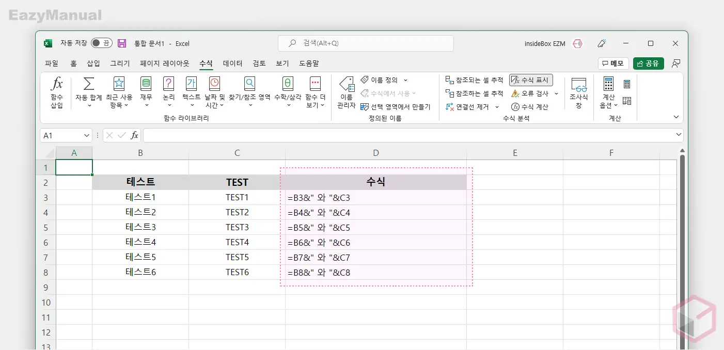Viewport: 724px width, 350px height.
Task: Click the Select All corner triangle
Action: (49, 153)
